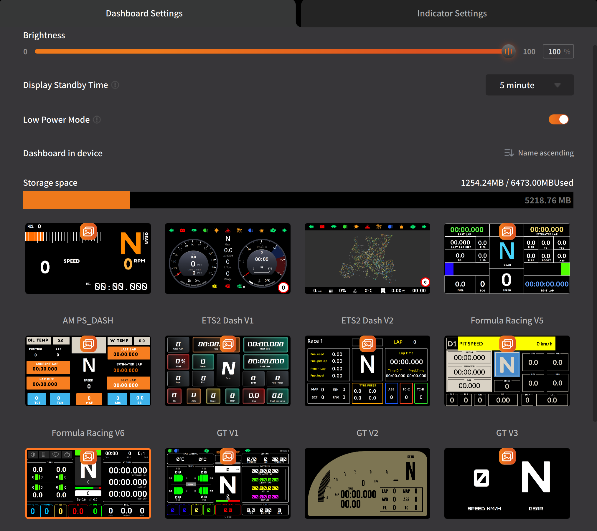The height and width of the screenshot is (531, 597).
Task: Click image icon on Formula Racing V5 thumbnail
Action: coord(507,231)
